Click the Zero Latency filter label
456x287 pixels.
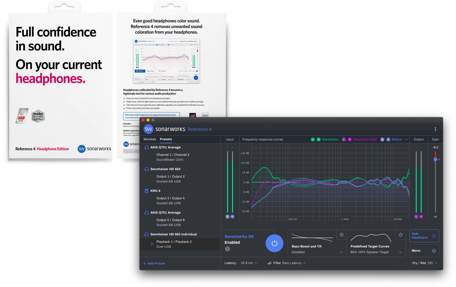click(x=292, y=263)
